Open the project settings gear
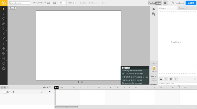 point(165,3)
